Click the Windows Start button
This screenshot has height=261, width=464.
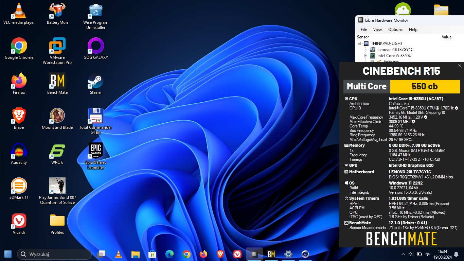pos(8,254)
